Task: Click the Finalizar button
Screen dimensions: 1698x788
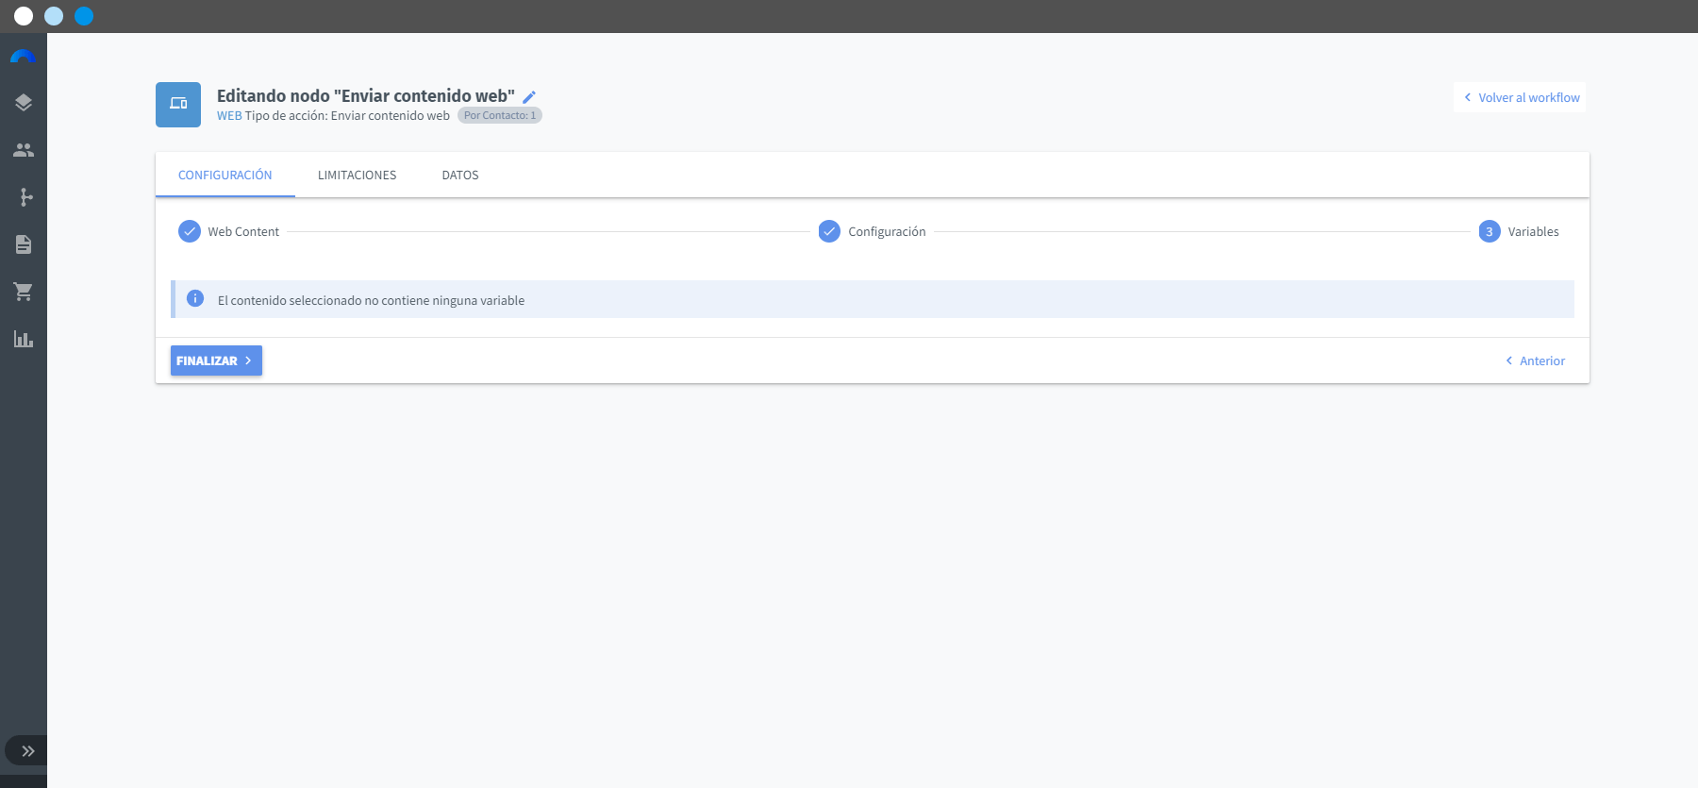Action: click(216, 360)
